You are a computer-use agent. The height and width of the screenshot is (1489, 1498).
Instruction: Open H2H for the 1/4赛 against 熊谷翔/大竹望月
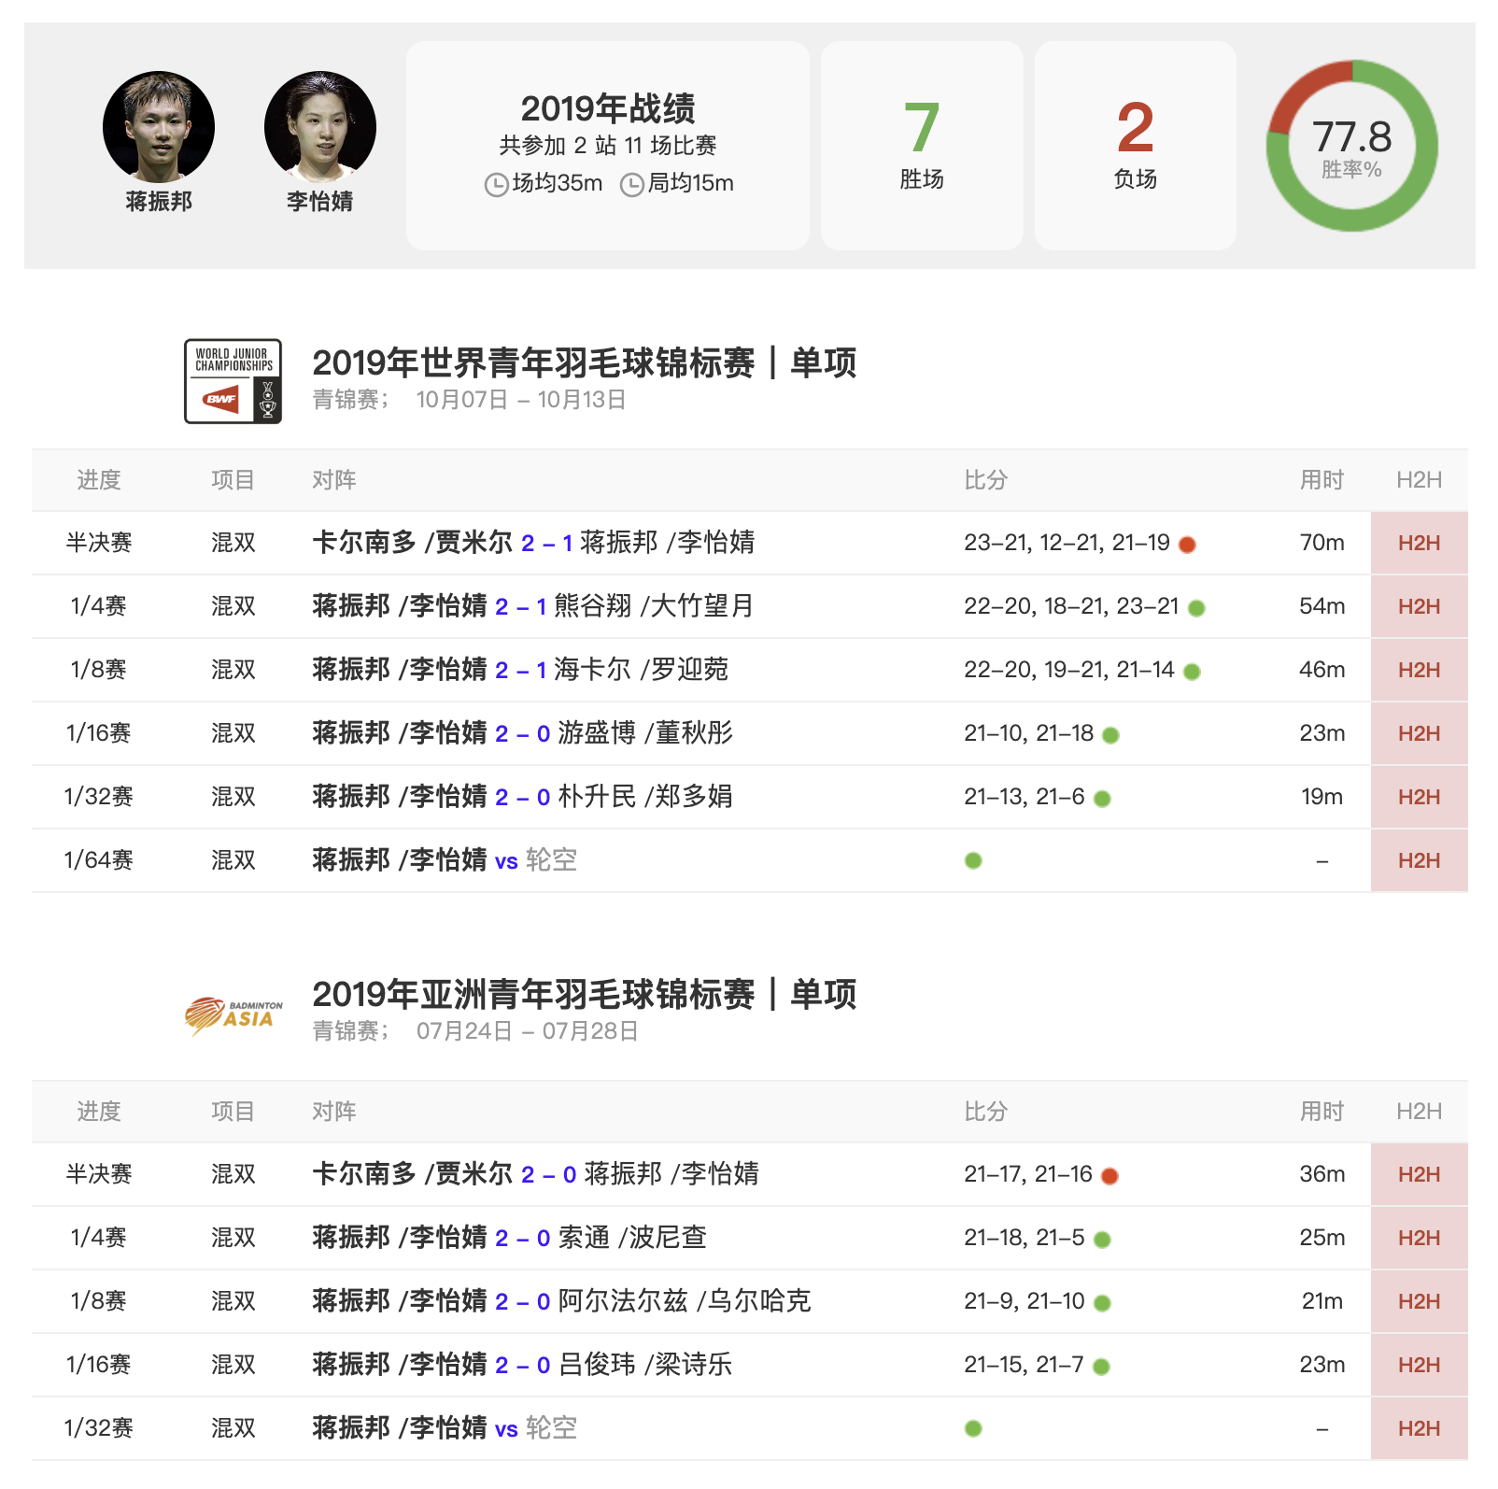click(x=1419, y=605)
